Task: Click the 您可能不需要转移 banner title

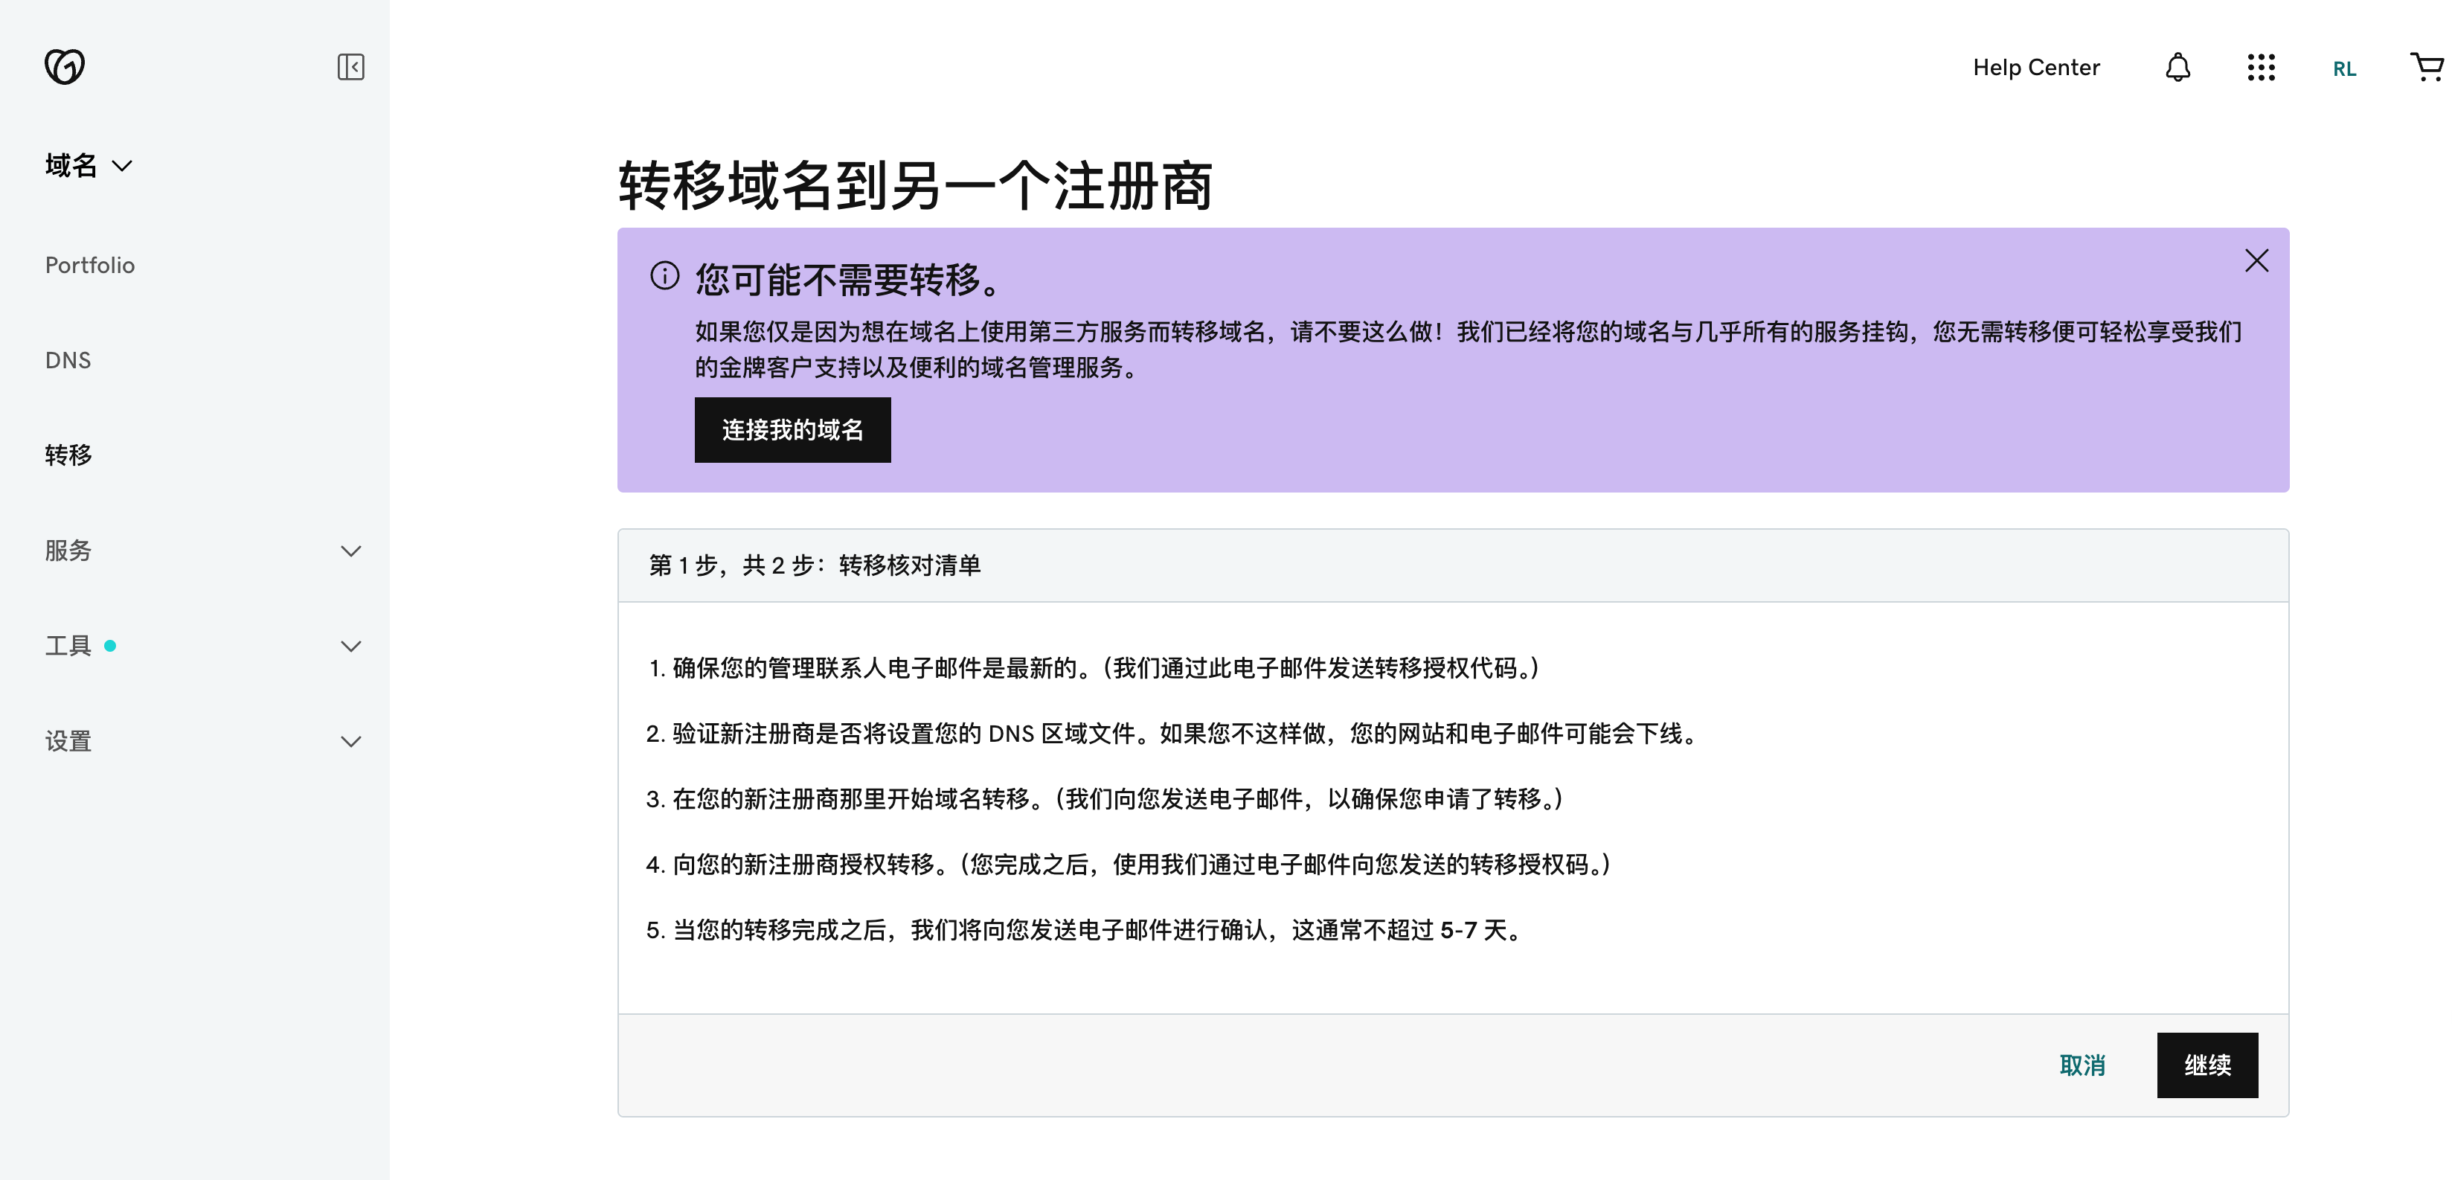Action: pyautogui.click(x=848, y=279)
